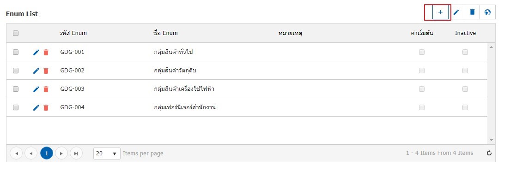Click the trash delete icon in top toolbar
This screenshot has height=177, width=510.
tap(472, 12)
